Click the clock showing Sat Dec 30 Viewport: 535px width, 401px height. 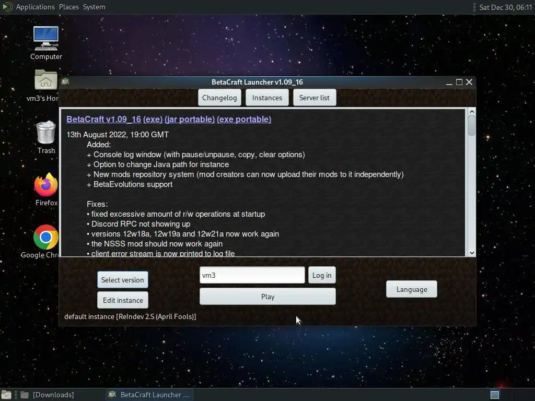coord(505,7)
